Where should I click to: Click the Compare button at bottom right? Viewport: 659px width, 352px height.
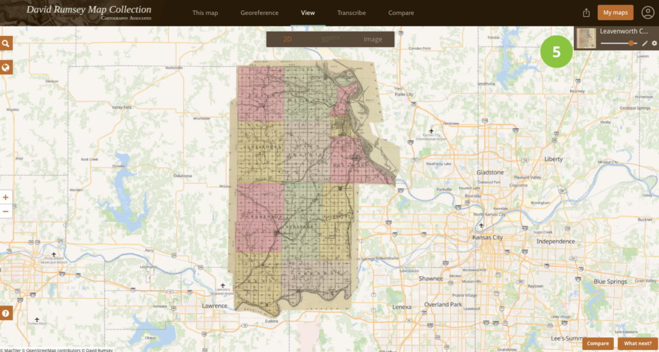coord(598,344)
